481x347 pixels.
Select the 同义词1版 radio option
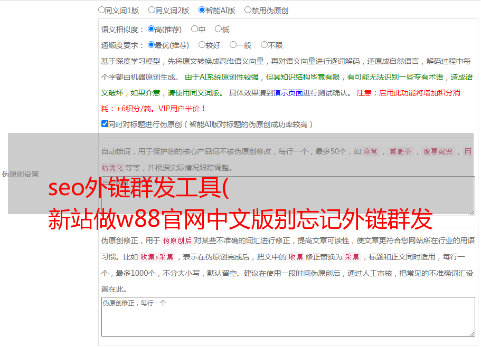click(x=102, y=10)
